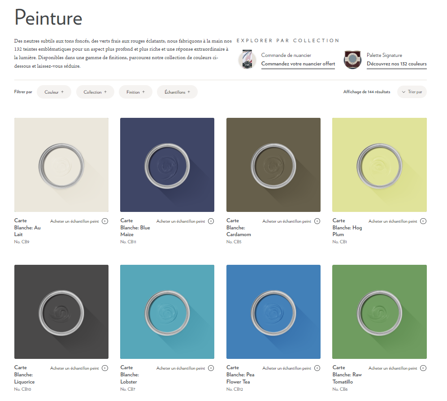The width and height of the screenshot is (447, 401).
Task: Select the Hog Plum yellow-green colour swatch
Action: (379, 164)
